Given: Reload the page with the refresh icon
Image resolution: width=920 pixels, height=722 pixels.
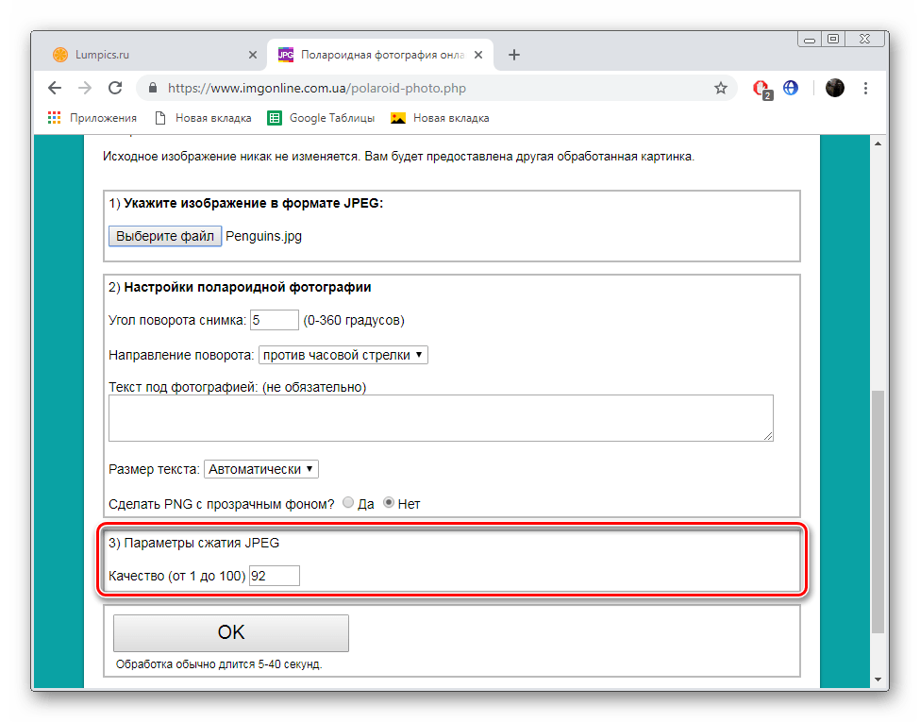Looking at the screenshot, I should click(115, 88).
